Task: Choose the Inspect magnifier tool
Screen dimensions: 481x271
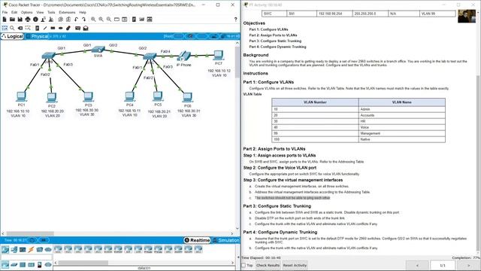Action: point(12,28)
